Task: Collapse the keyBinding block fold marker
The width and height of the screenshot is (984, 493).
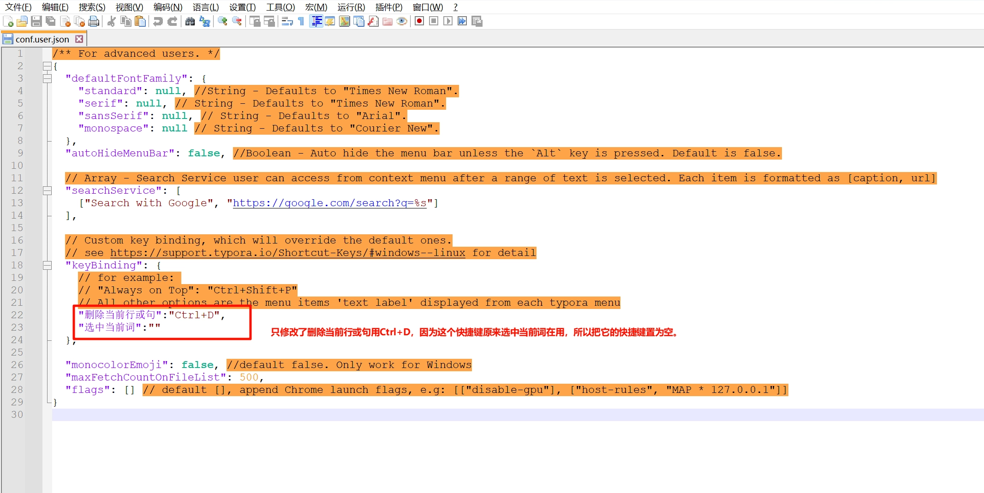Action: tap(47, 266)
